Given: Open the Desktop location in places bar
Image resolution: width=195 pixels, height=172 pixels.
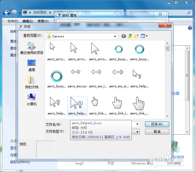Looking at the screenshot, I should [x=31, y=65].
